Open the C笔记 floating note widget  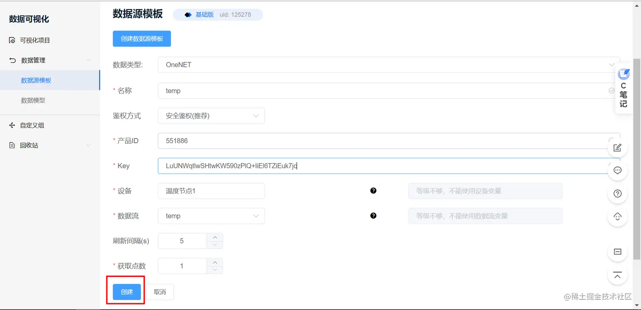[x=623, y=88]
